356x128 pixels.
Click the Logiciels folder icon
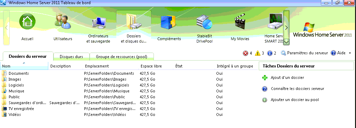[x=4, y=85]
